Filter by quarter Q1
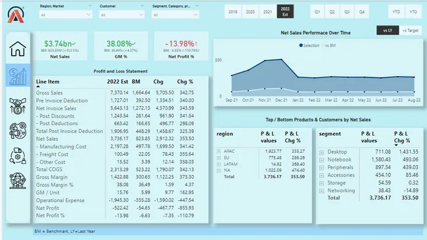Screen dimensions: 427x240 [317, 12]
